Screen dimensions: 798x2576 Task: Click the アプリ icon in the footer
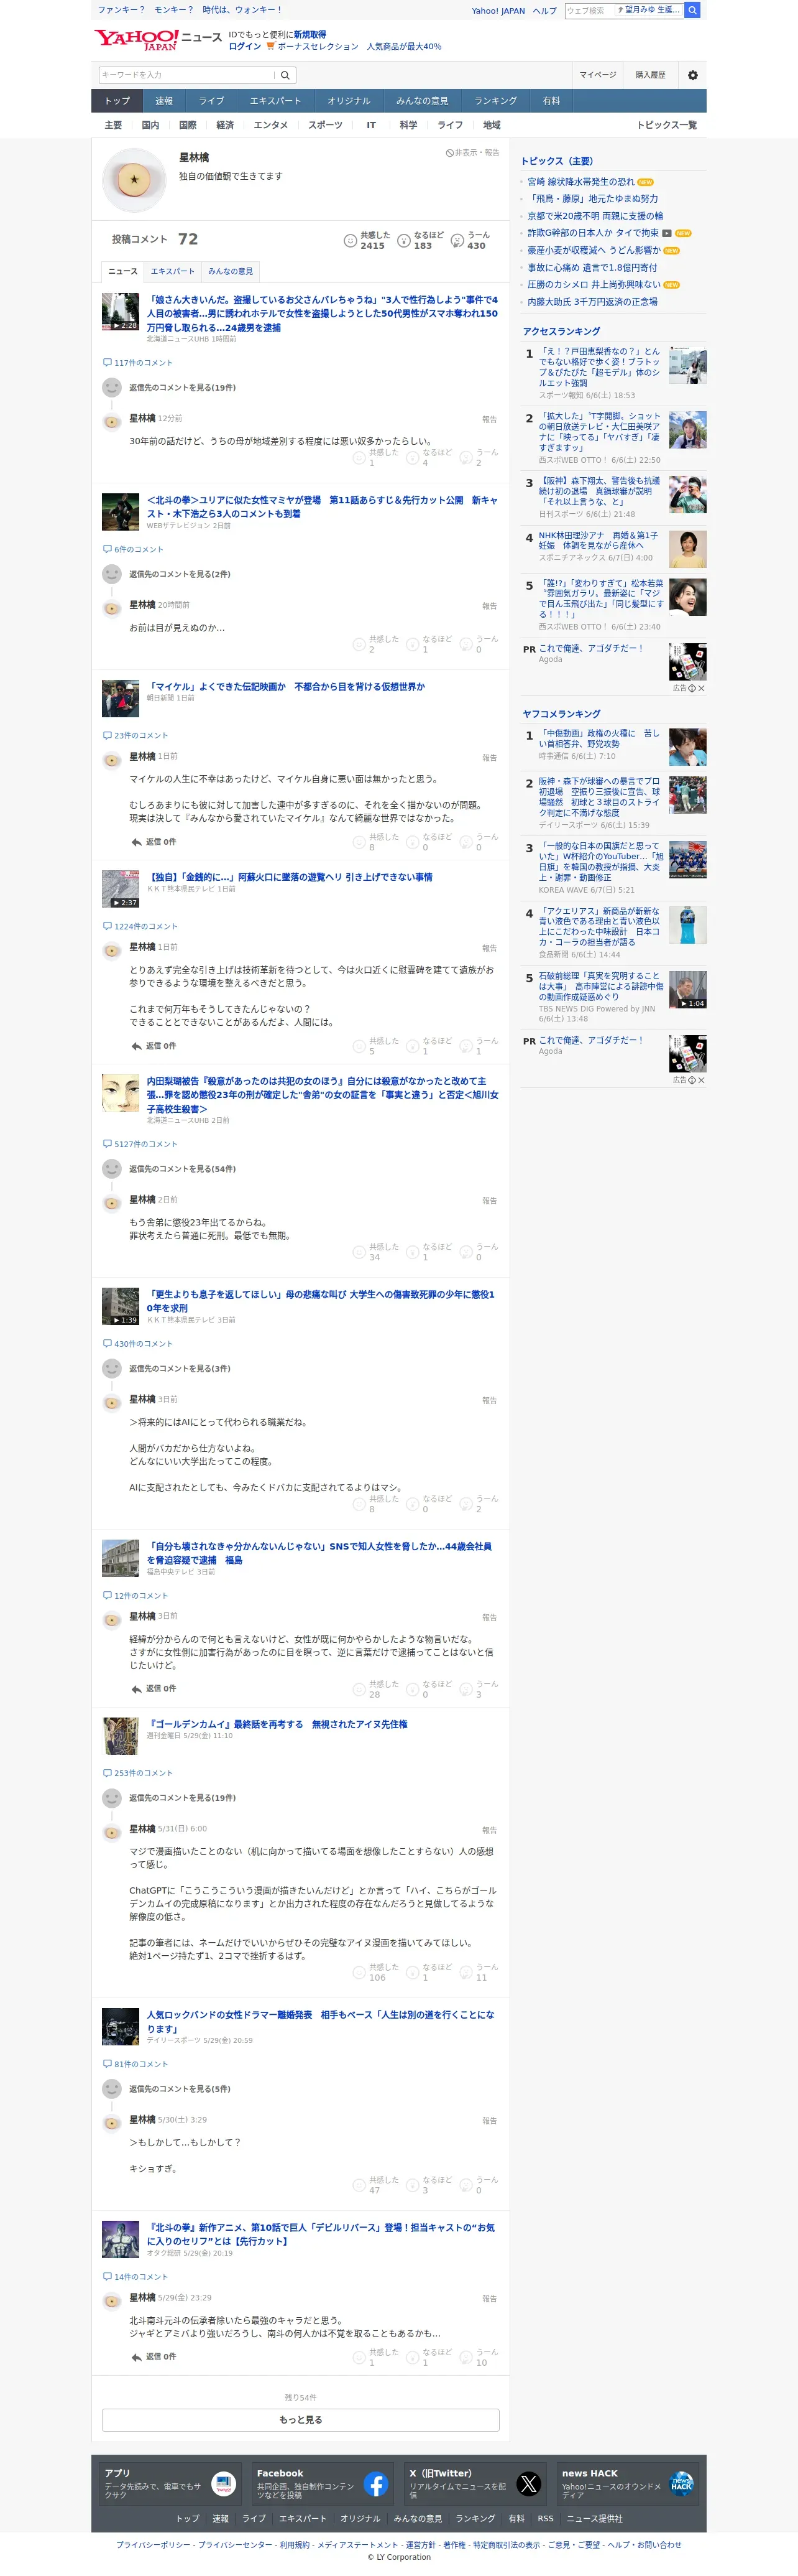(x=224, y=2484)
